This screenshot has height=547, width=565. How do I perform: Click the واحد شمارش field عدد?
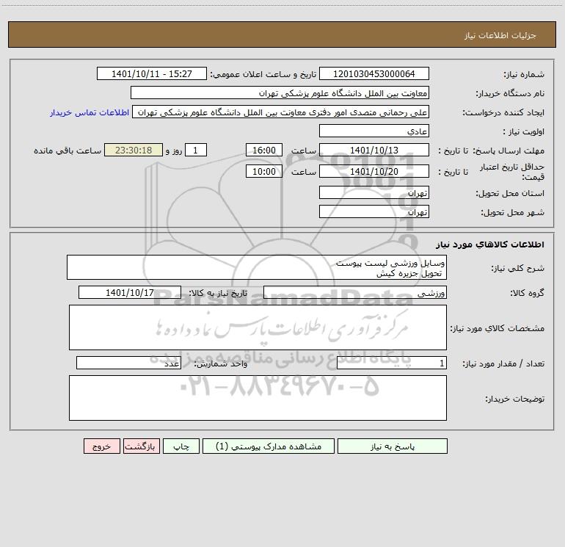[128, 363]
